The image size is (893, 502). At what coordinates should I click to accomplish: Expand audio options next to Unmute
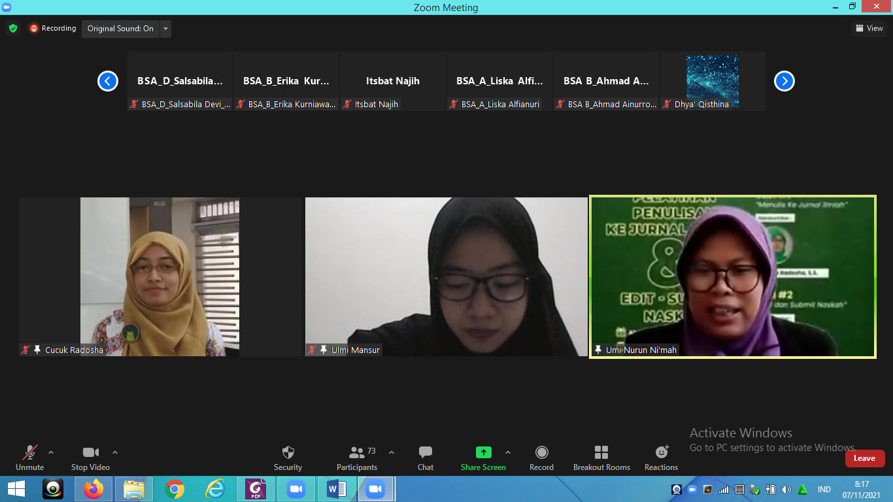coord(51,452)
